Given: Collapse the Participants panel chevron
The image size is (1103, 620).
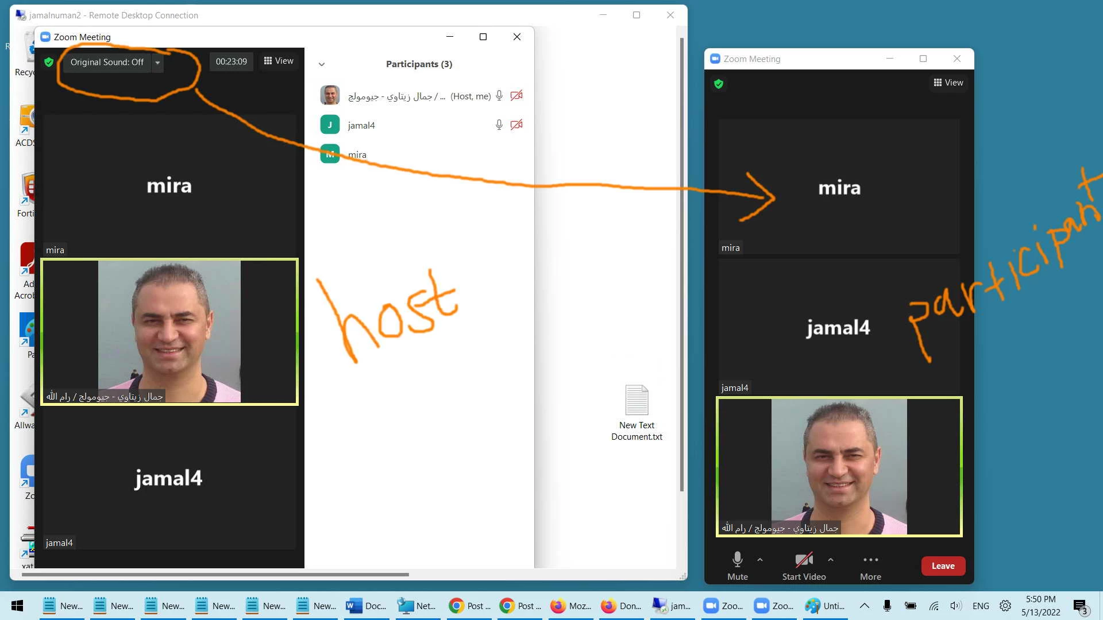Looking at the screenshot, I should point(322,64).
